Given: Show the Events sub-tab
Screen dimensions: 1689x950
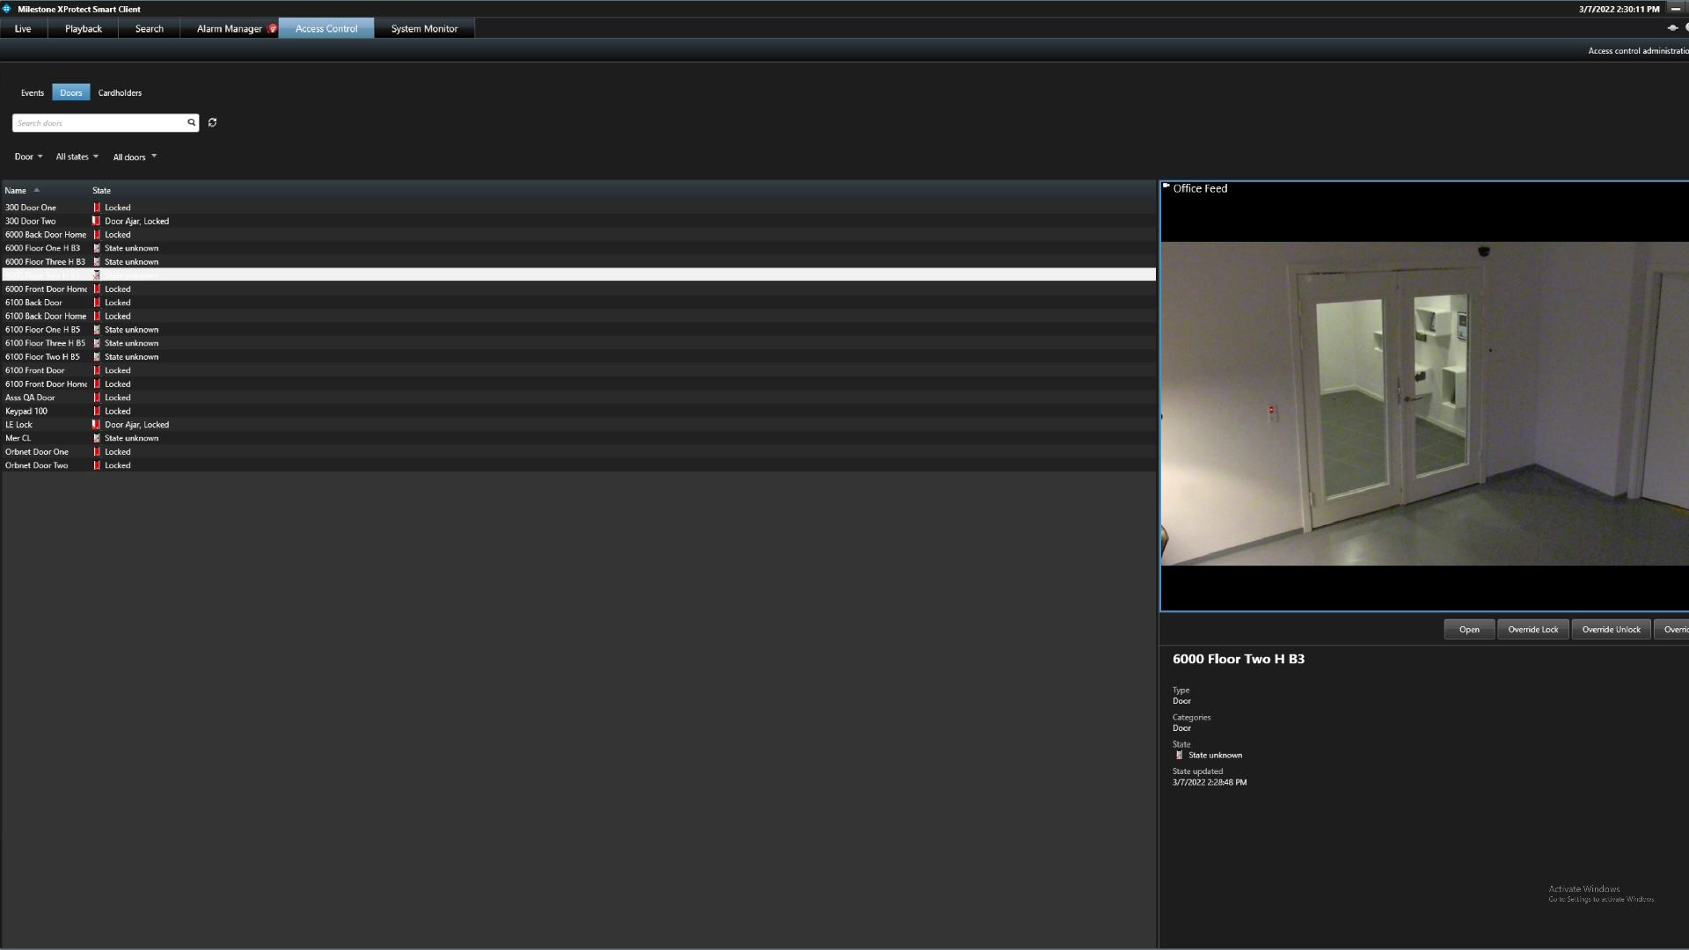Looking at the screenshot, I should coord(33,92).
